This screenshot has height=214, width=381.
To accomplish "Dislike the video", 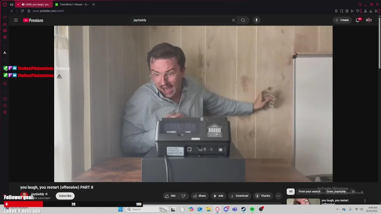I will coord(183,196).
